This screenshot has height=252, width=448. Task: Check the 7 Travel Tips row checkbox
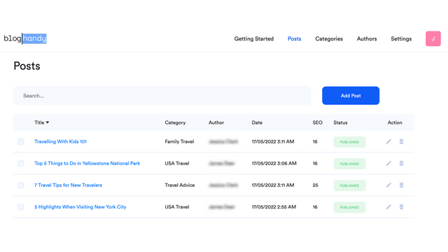(x=20, y=185)
